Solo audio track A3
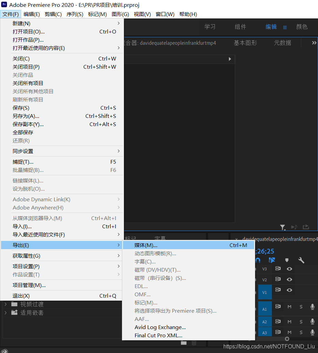This screenshot has height=353, width=318. [301, 332]
